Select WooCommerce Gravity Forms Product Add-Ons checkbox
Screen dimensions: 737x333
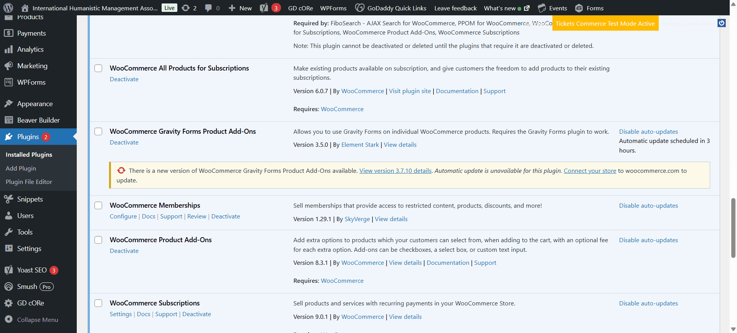(99, 131)
